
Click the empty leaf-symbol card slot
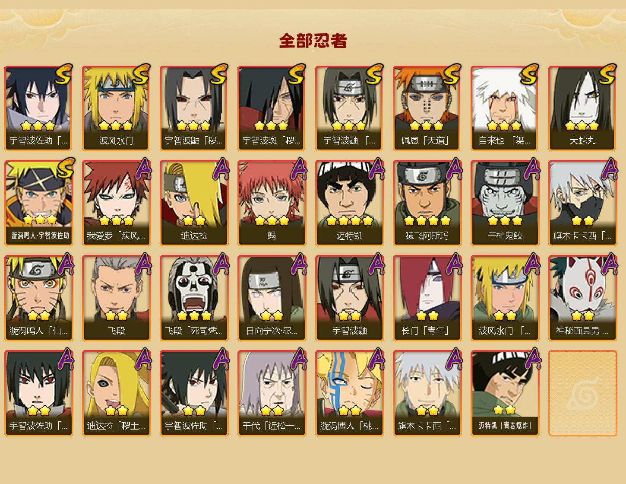tap(582, 393)
